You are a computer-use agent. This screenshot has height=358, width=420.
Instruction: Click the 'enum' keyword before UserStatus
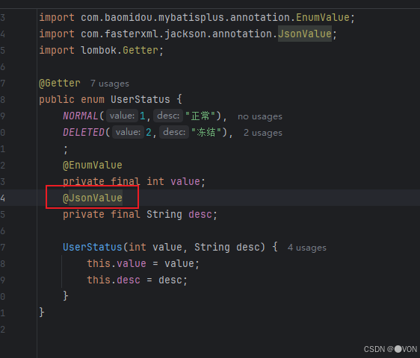click(x=93, y=99)
